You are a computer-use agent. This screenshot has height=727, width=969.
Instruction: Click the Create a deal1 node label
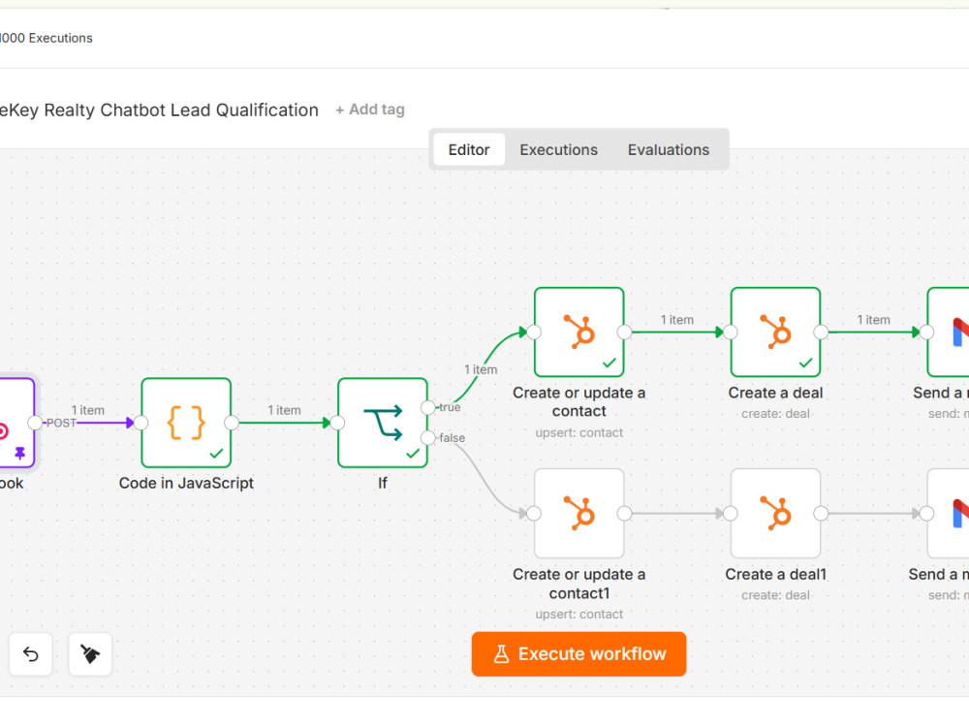[x=775, y=574]
